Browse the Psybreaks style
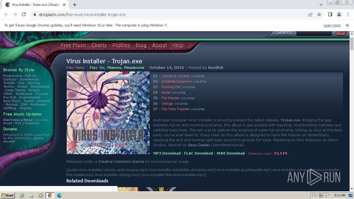This screenshot has height=199, width=354. 38,104
